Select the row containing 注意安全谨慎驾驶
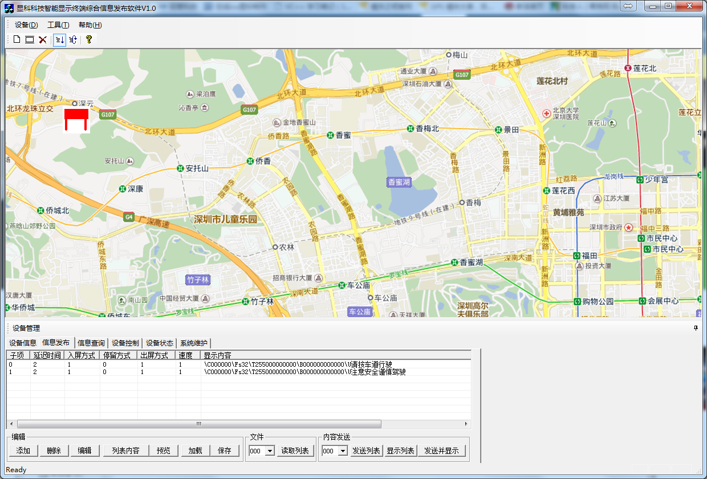Image resolution: width=707 pixels, height=479 pixels. (239, 372)
